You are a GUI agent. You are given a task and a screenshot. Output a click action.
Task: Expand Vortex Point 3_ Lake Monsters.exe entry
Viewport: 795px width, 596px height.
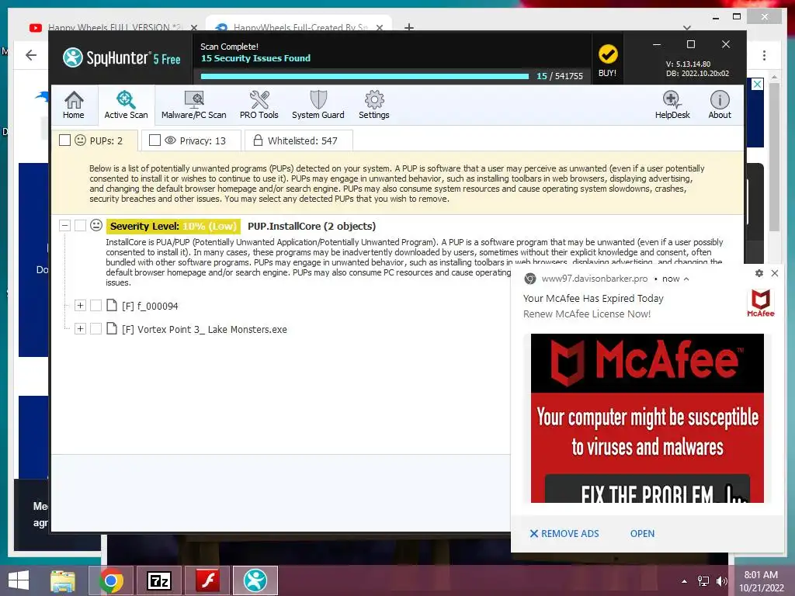tap(80, 329)
